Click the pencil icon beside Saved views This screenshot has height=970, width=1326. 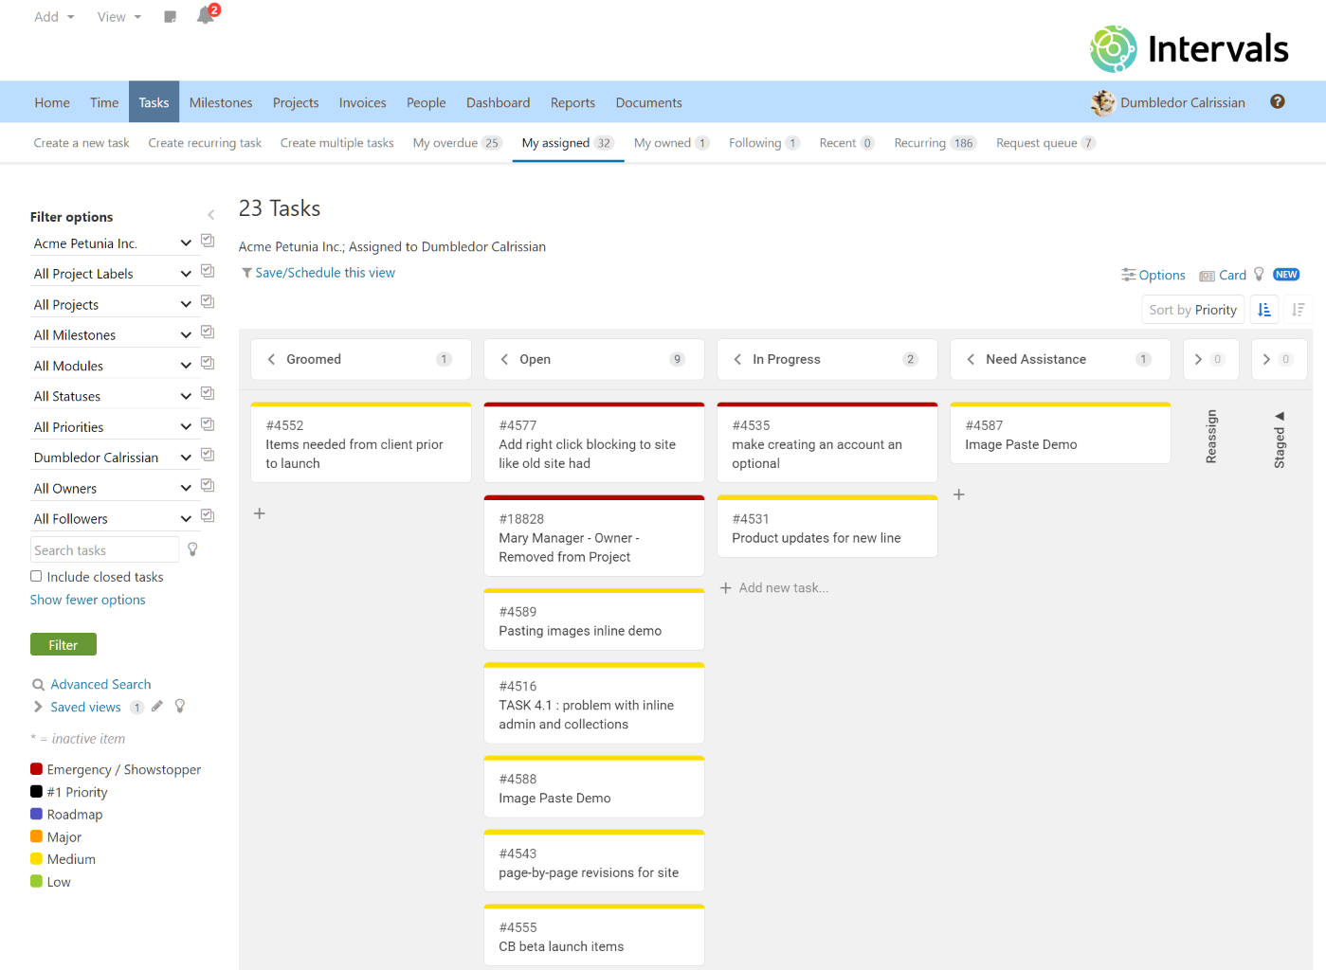pyautogui.click(x=157, y=707)
